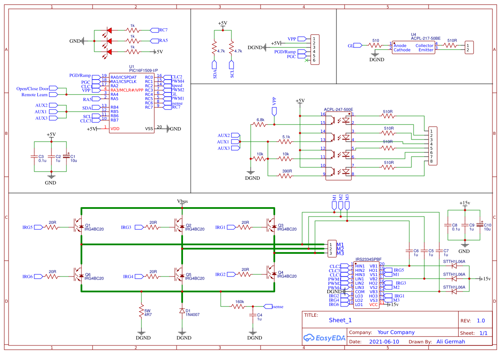This screenshot has height=354, width=501.
Task: Select IGBT Q1 IRG4BC20 symbol
Action: (x=77, y=226)
